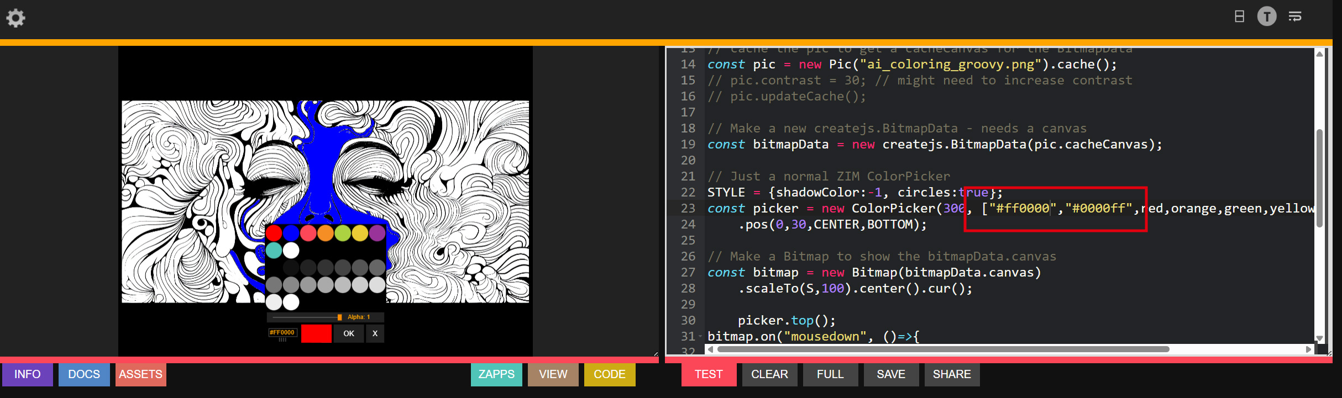This screenshot has height=398, width=1342.
Task: Click the Alpha slider handle
Action: [339, 317]
